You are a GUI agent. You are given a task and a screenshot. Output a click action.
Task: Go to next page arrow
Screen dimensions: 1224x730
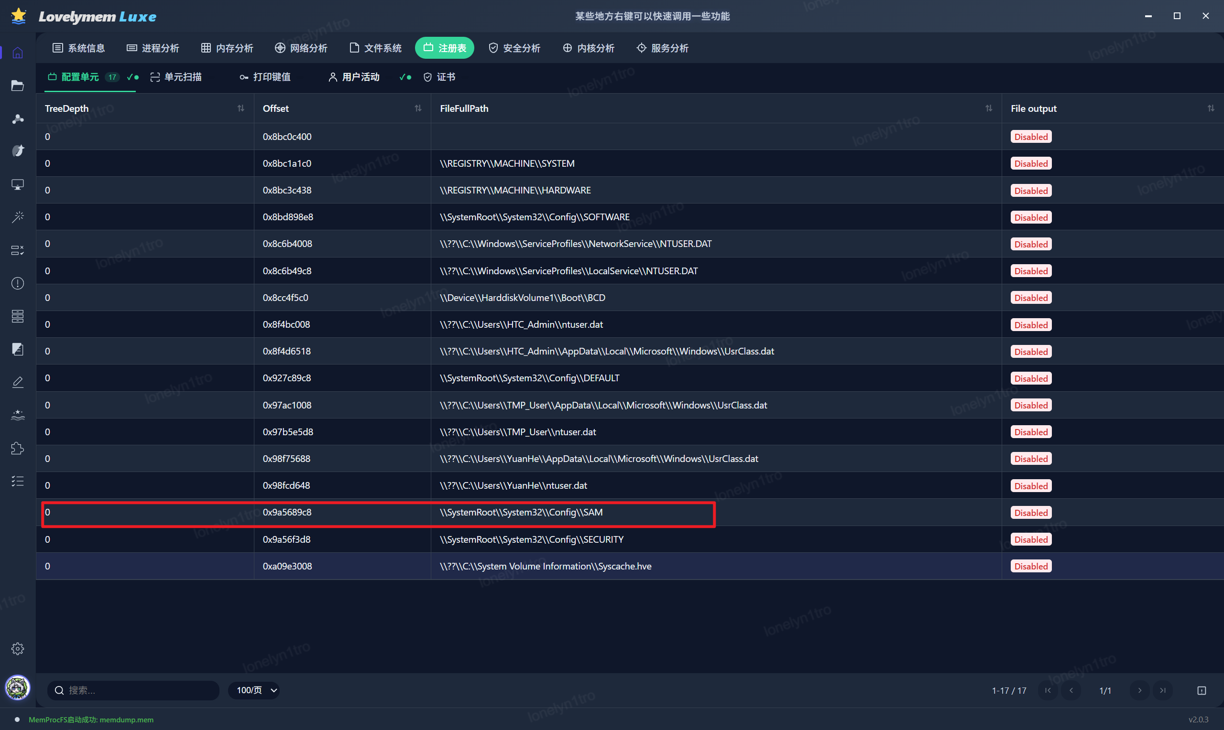[1140, 691]
